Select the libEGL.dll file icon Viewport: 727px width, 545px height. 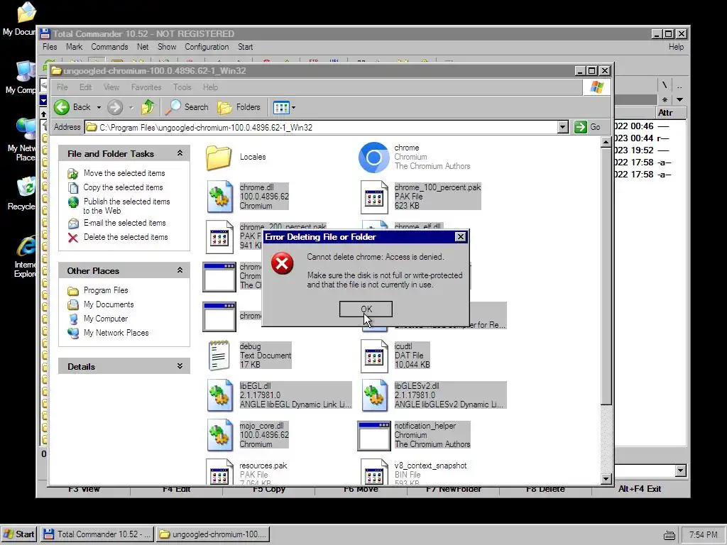coord(219,395)
